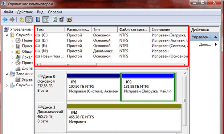
Task: Click the disk settings checklist toolbar icon
Action: tap(69, 20)
